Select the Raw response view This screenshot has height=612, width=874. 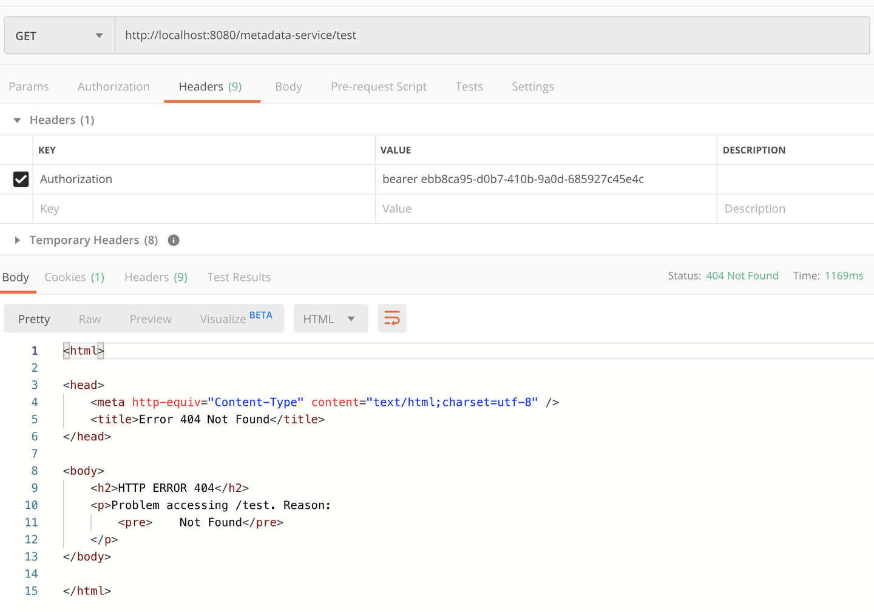point(90,319)
